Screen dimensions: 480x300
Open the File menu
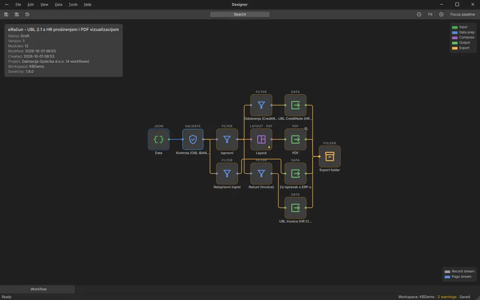18,5
